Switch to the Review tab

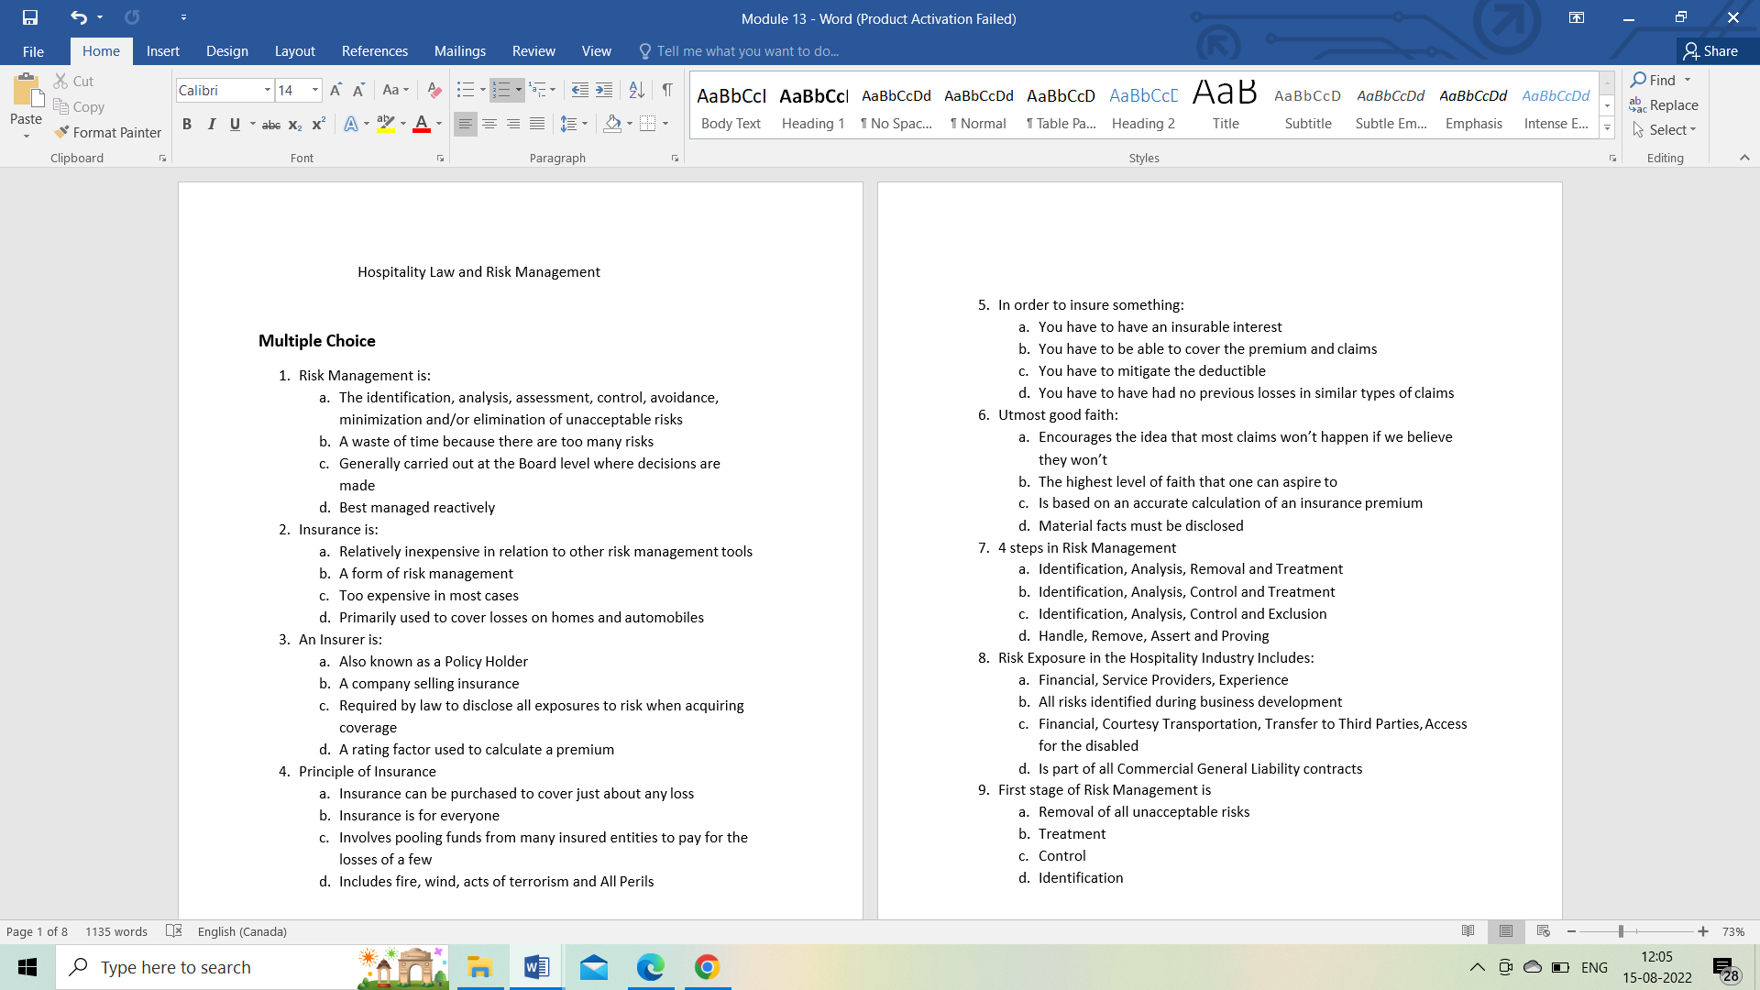(x=533, y=50)
